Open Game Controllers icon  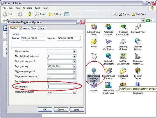tap(108, 41)
